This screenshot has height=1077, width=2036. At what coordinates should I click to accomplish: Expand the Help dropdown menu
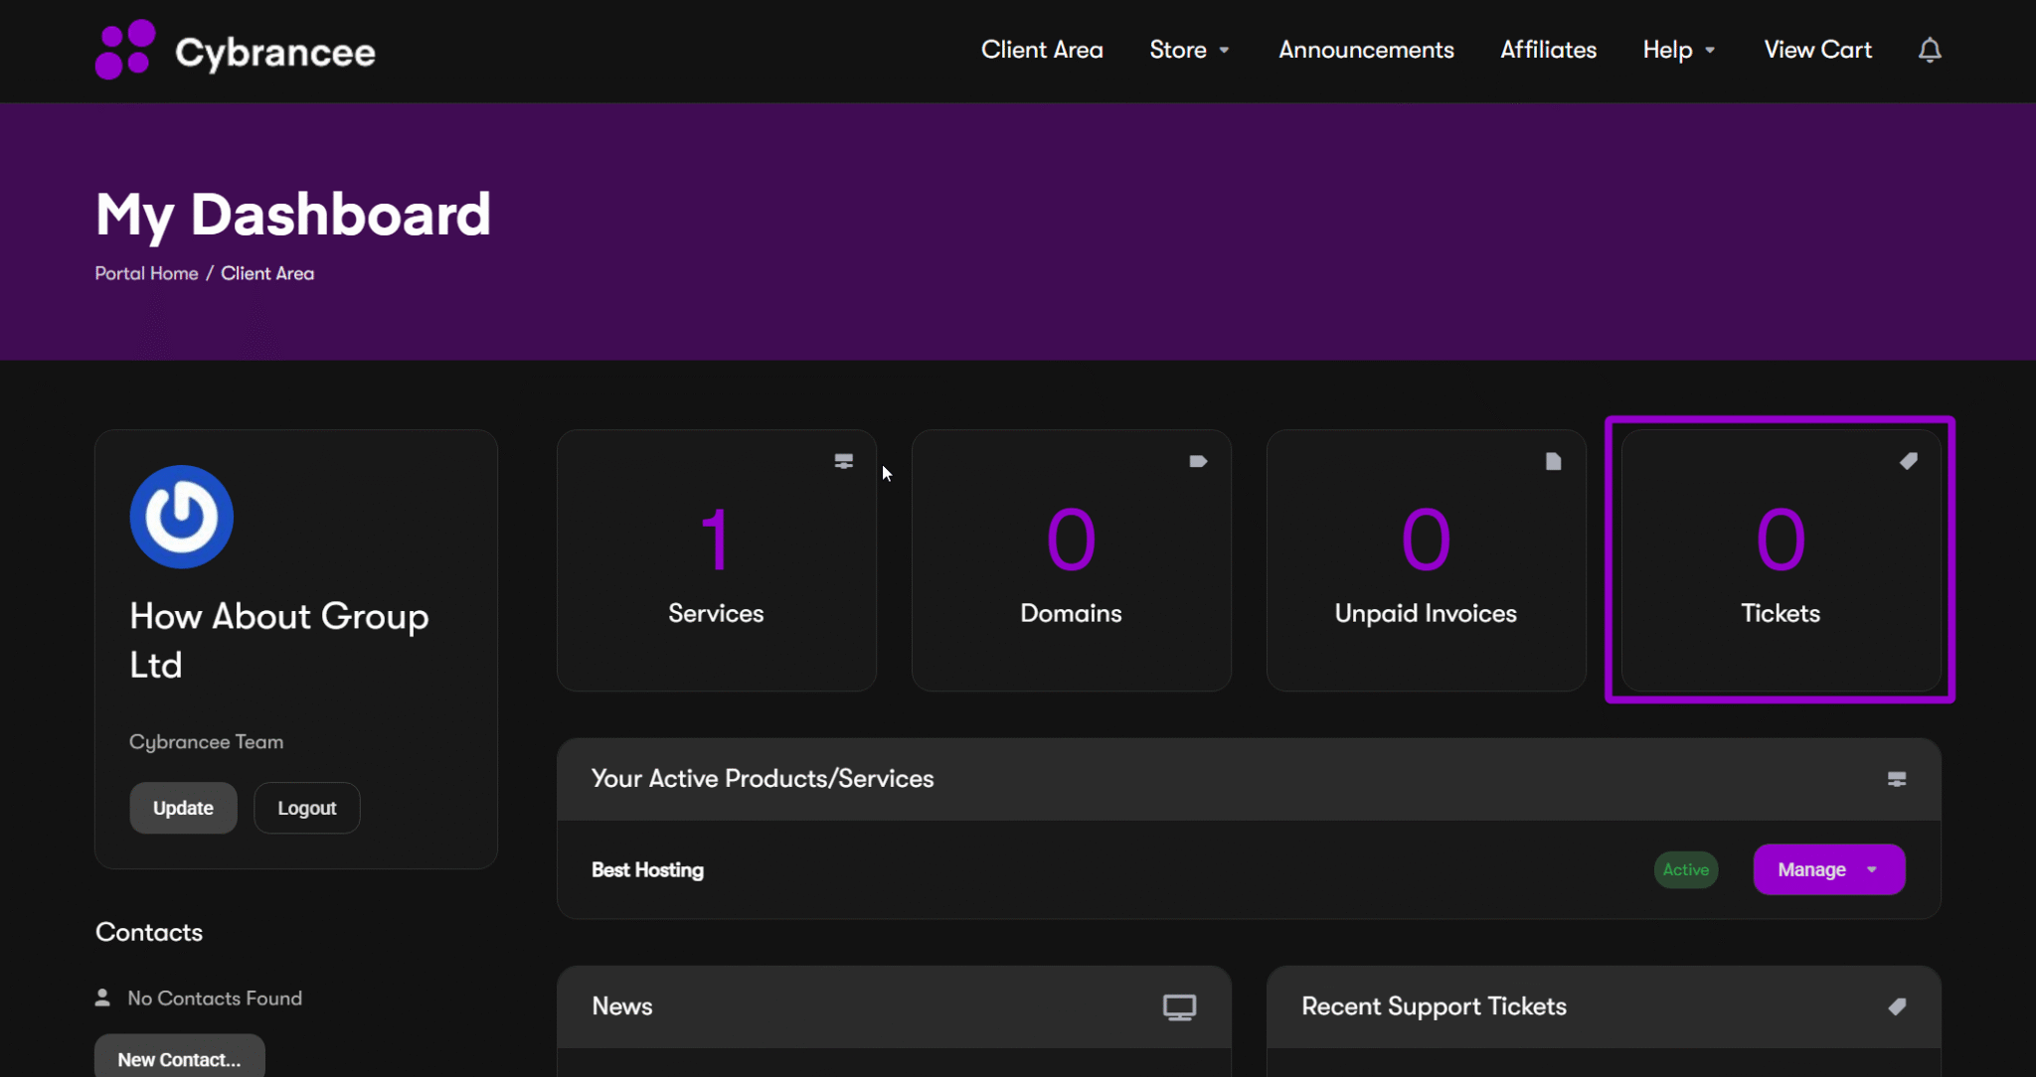click(1678, 50)
